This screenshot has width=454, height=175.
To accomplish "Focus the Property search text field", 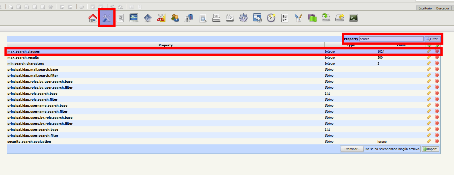I will (391, 39).
